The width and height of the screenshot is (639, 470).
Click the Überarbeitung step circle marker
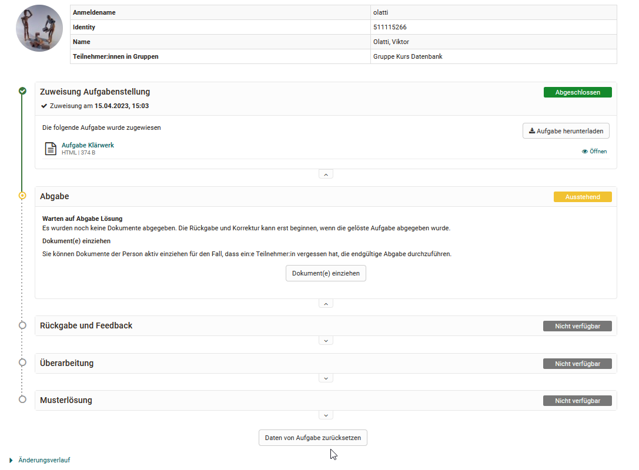tap(22, 362)
